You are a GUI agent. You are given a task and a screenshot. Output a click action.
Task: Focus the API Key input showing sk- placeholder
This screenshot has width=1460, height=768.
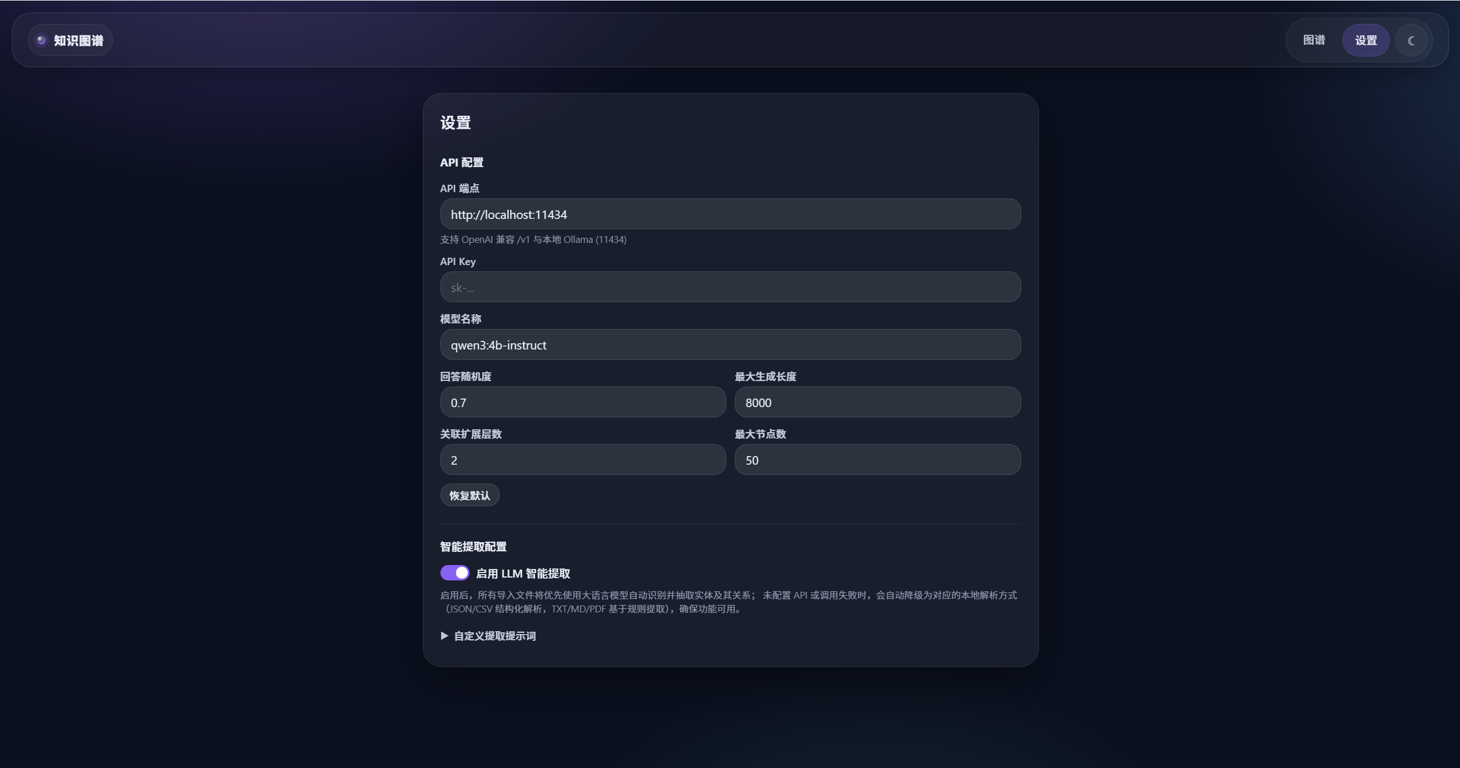click(730, 287)
